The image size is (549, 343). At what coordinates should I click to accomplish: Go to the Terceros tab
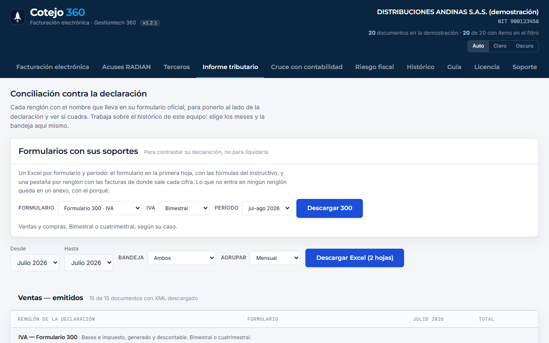click(x=177, y=67)
